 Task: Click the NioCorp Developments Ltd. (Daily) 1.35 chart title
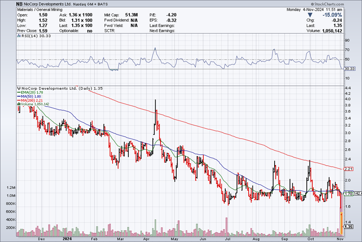tap(62, 88)
